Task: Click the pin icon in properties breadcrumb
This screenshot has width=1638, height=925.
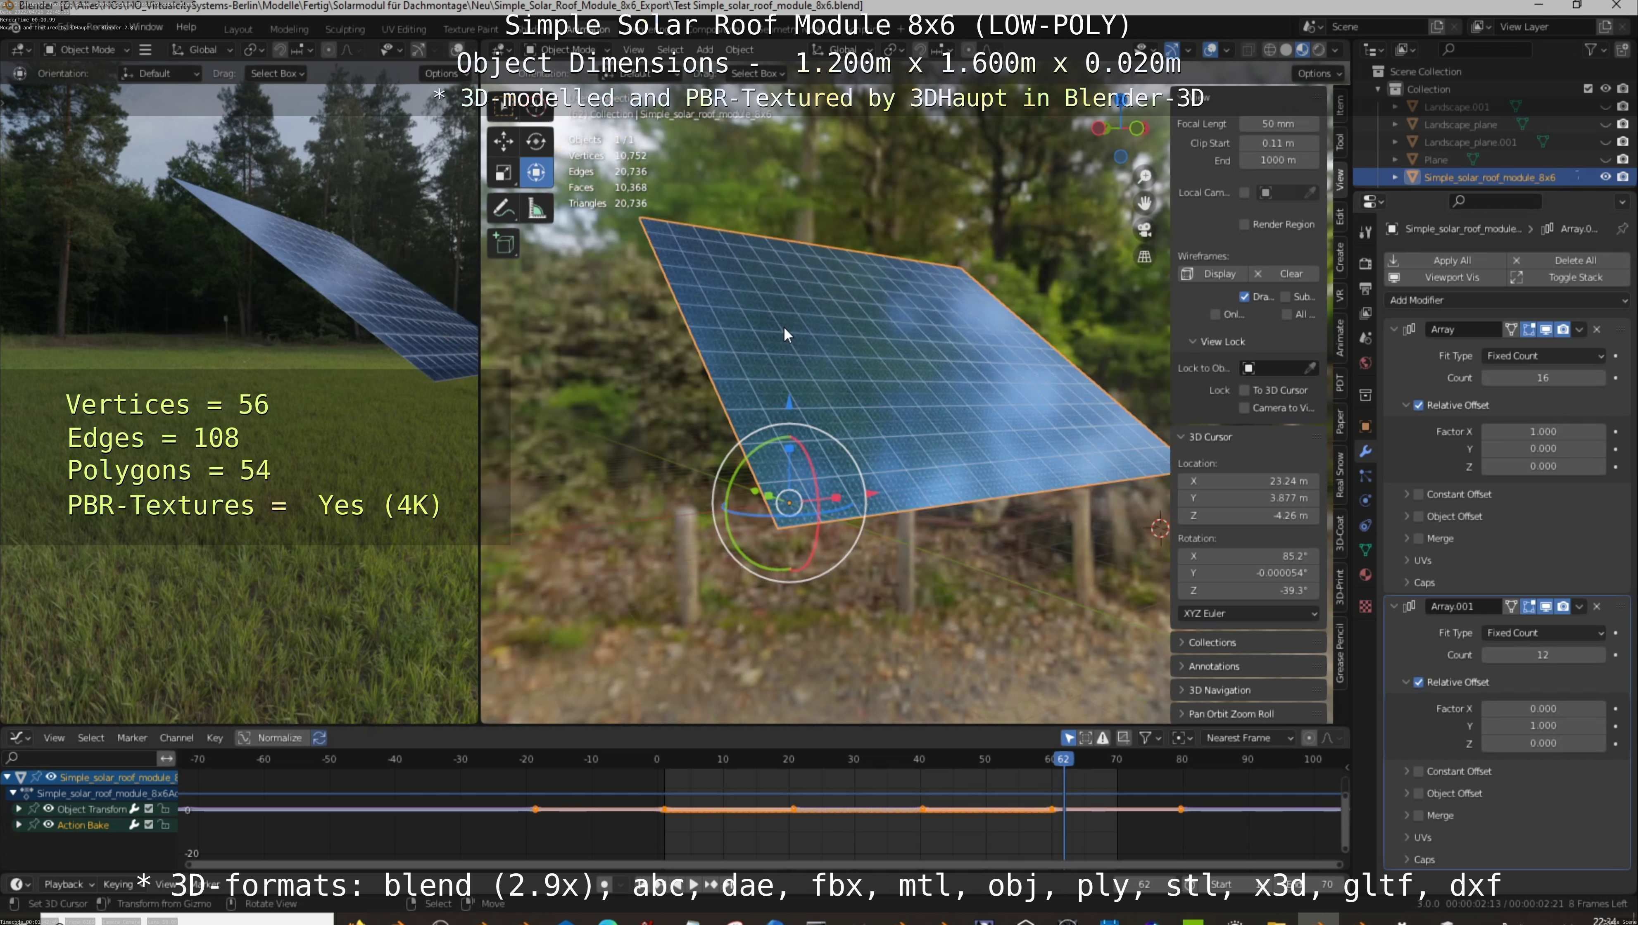Action: pyautogui.click(x=1622, y=228)
